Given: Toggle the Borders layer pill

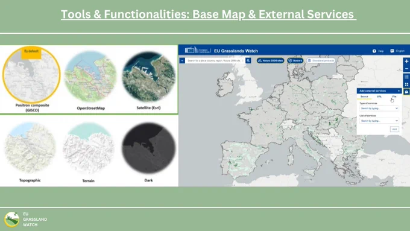Looking at the screenshot, I should (x=295, y=60).
